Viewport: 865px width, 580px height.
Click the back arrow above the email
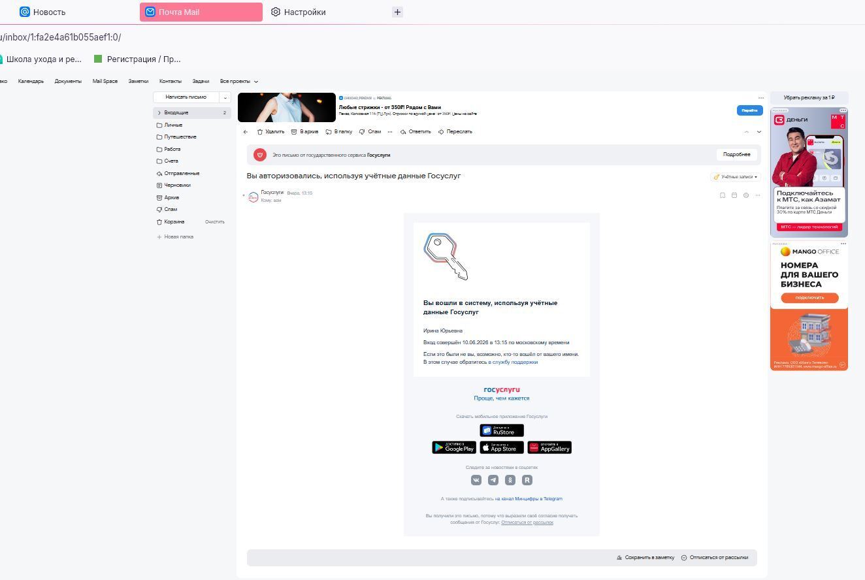click(x=246, y=132)
